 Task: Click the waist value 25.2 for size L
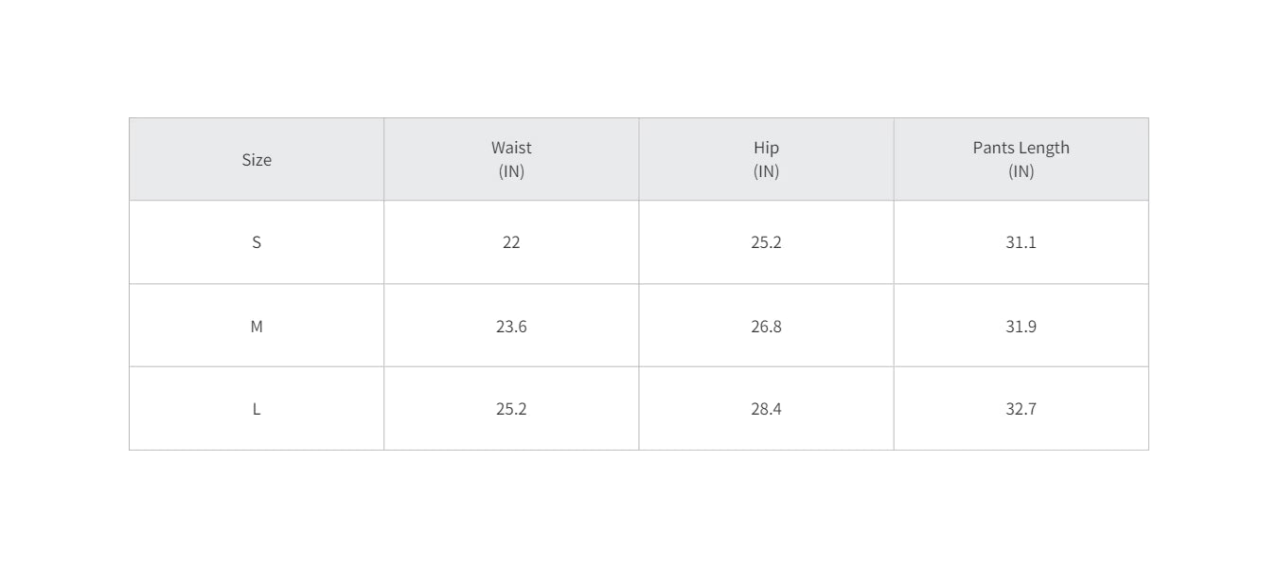[x=511, y=410]
